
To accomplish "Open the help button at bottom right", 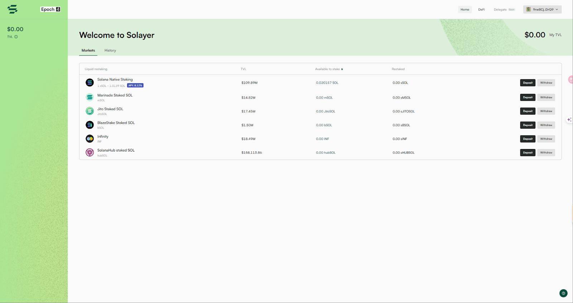I will 563,293.
